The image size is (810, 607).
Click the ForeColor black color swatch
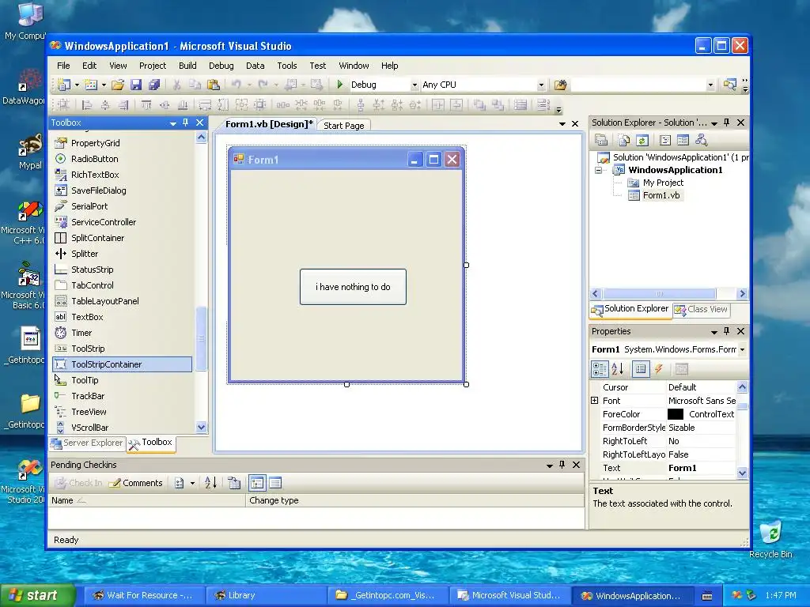(x=676, y=414)
